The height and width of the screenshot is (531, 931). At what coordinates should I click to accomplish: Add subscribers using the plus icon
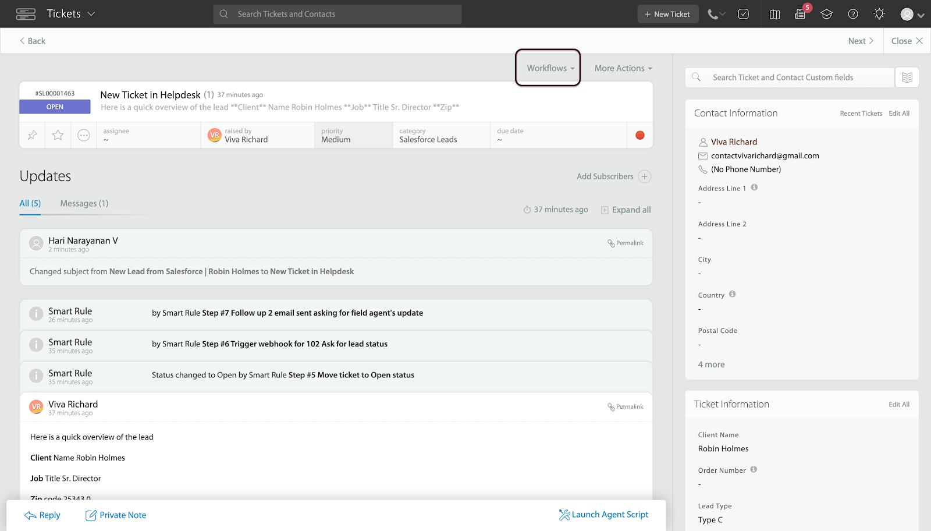(x=645, y=176)
